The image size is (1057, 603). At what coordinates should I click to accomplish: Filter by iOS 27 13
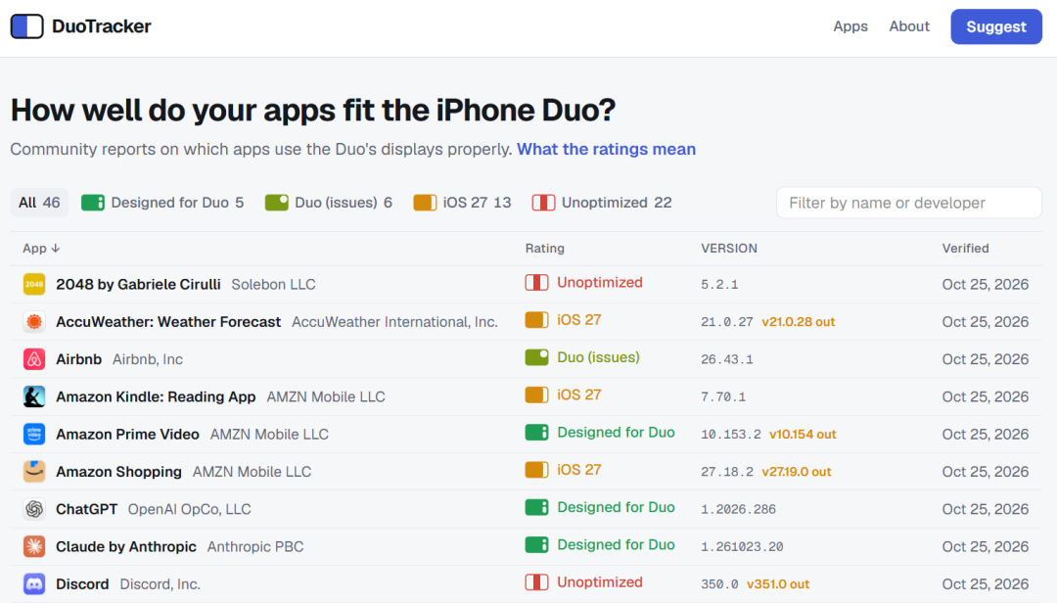462,203
